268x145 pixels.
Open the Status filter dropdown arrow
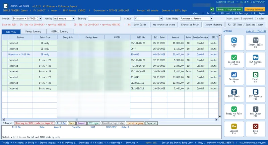click(161, 18)
